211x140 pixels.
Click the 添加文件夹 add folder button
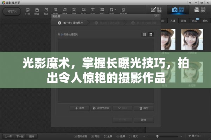click(x=101, y=108)
